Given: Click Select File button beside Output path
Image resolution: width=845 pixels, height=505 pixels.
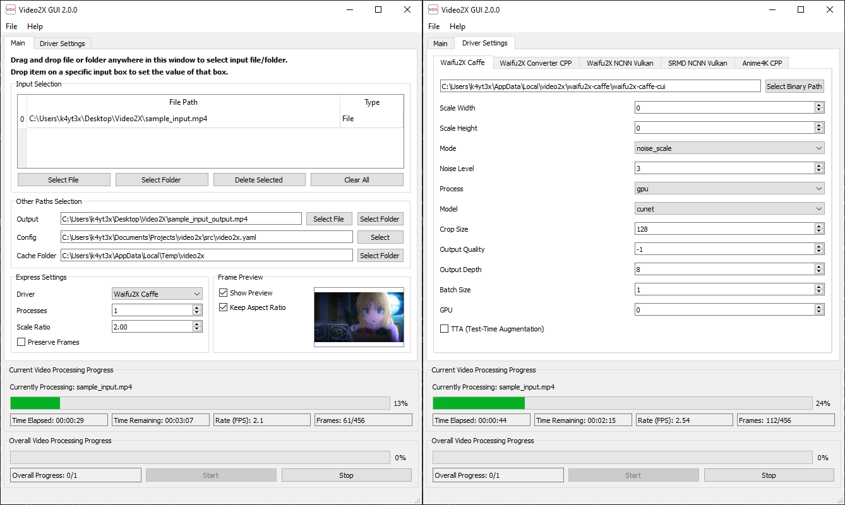Looking at the screenshot, I should [329, 219].
